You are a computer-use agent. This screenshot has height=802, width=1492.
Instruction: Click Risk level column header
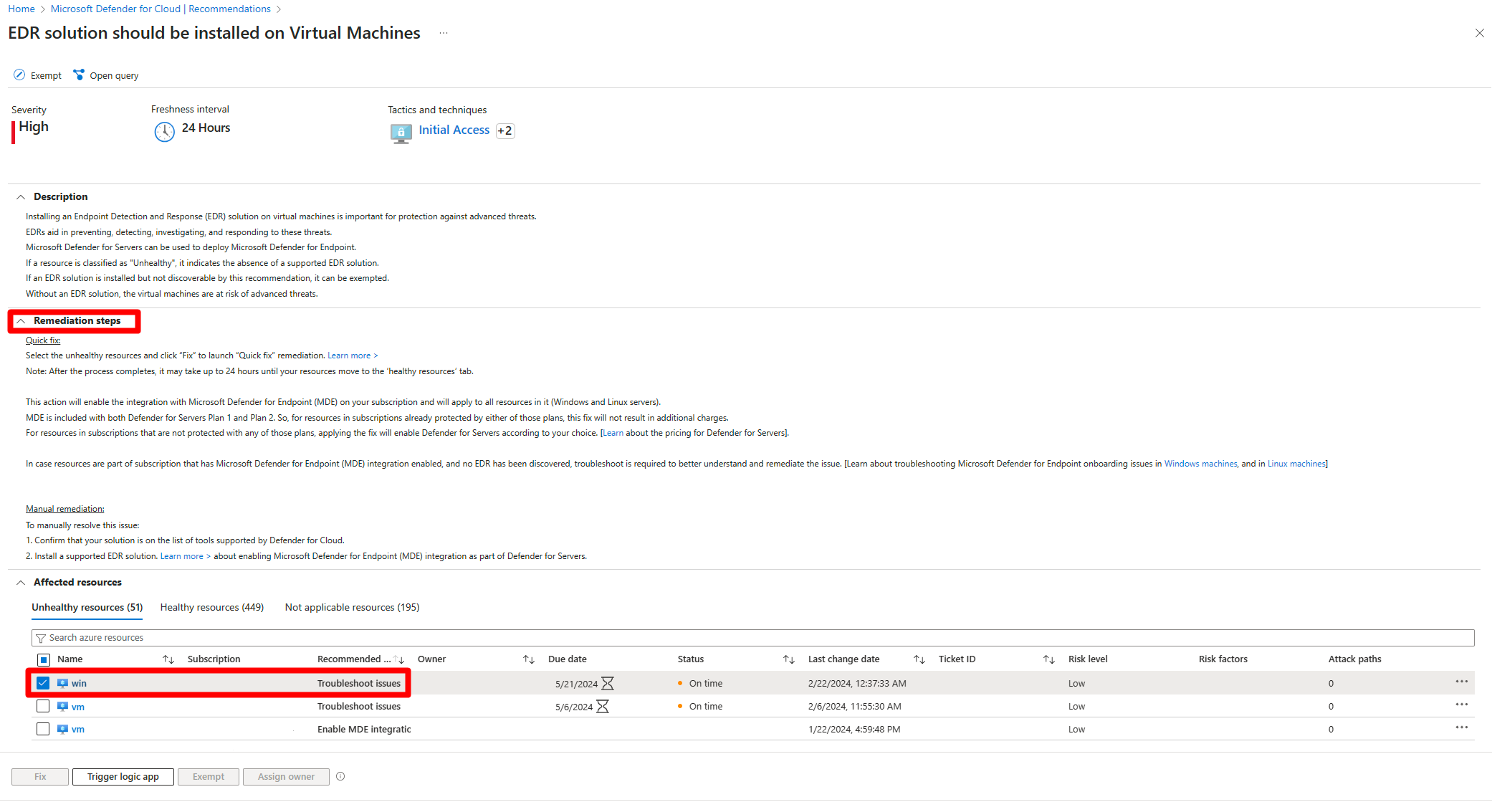(x=1088, y=659)
